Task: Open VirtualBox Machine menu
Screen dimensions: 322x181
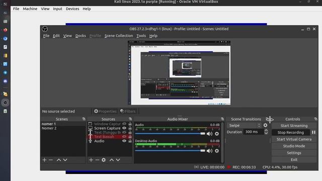Action: (30, 9)
